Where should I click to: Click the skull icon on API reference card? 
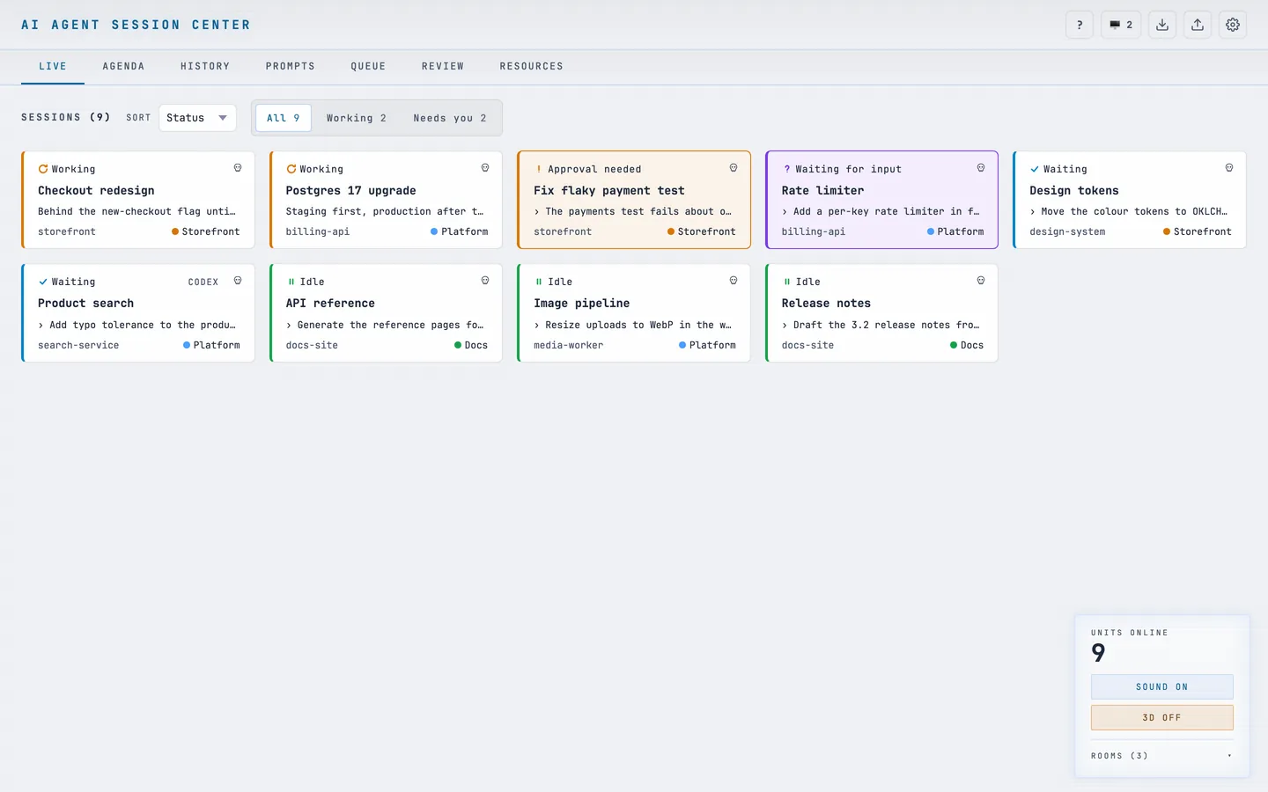coord(485,281)
